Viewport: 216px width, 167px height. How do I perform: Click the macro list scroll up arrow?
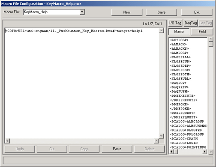coord(211,39)
